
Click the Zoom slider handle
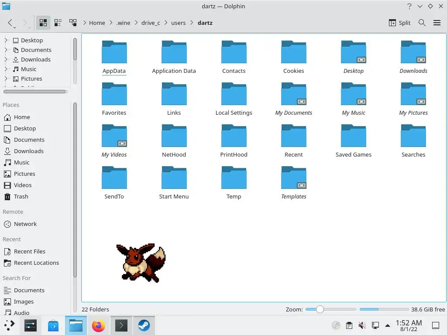[x=320, y=309]
